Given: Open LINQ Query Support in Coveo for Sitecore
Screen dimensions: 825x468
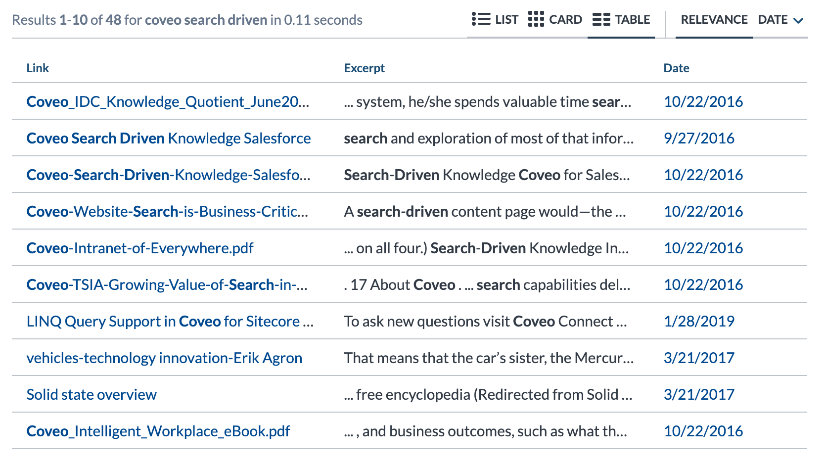Looking at the screenshot, I should pyautogui.click(x=170, y=321).
